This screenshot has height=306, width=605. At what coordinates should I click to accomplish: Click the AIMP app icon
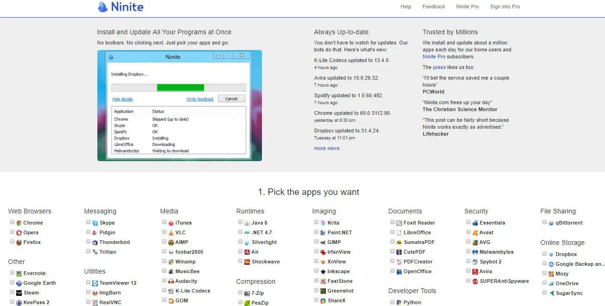click(x=171, y=243)
